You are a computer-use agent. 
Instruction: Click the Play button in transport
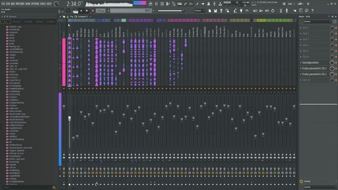coord(81,11)
